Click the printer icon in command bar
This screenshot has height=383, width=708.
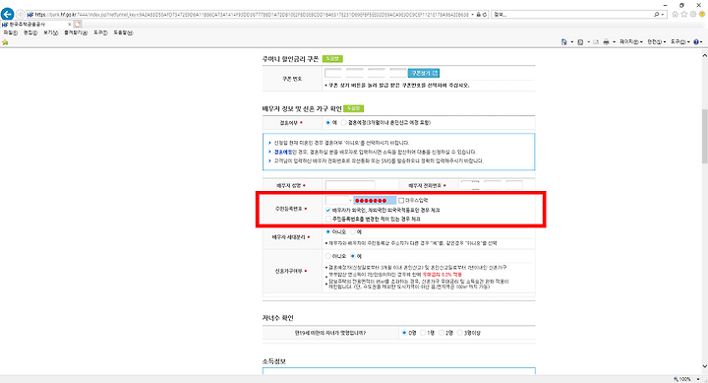(606, 42)
